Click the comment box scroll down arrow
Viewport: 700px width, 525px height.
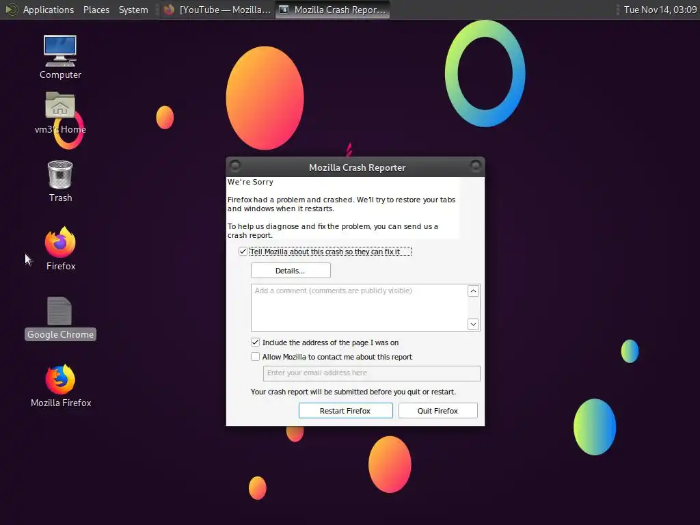click(x=473, y=324)
